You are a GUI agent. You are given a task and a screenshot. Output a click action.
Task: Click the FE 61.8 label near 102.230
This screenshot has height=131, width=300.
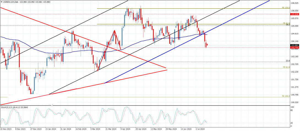click(287, 67)
